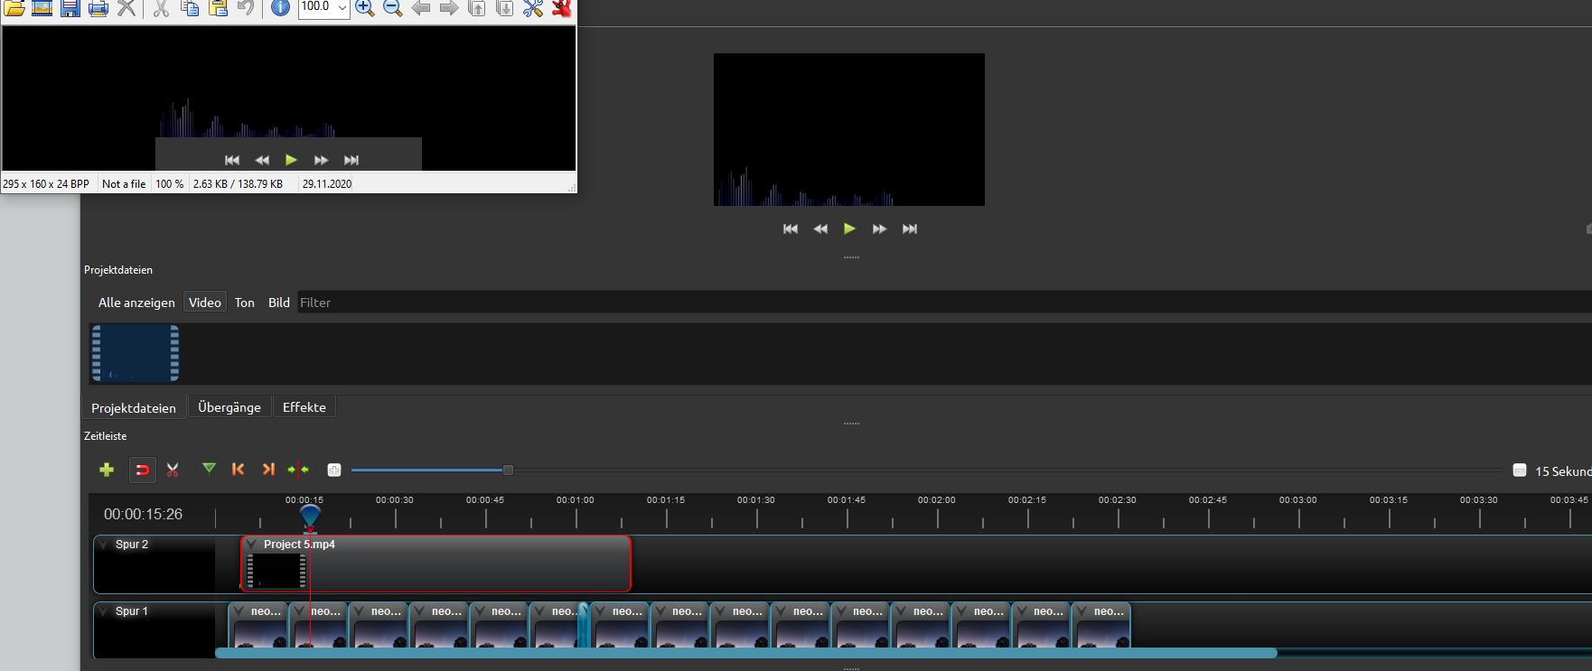Switch to the Effekte tab

point(304,407)
